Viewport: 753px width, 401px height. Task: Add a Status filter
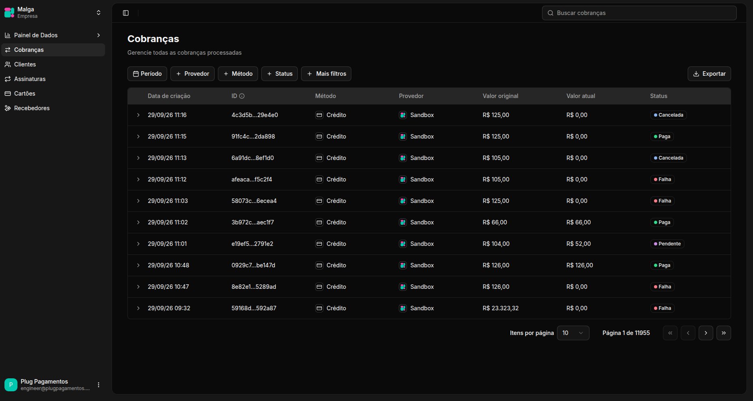(280, 74)
